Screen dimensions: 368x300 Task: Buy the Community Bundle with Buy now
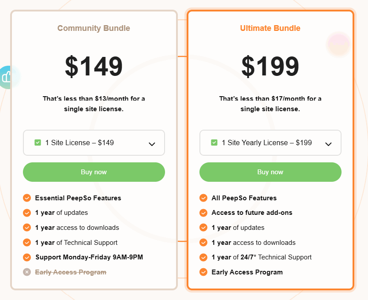pyautogui.click(x=94, y=172)
